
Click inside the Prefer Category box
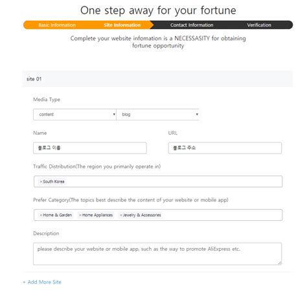click(x=158, y=215)
